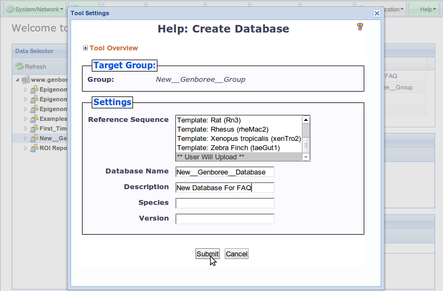The width and height of the screenshot is (443, 291).
Task: Collapse the www.genboree root tree node
Action: [x=18, y=80]
